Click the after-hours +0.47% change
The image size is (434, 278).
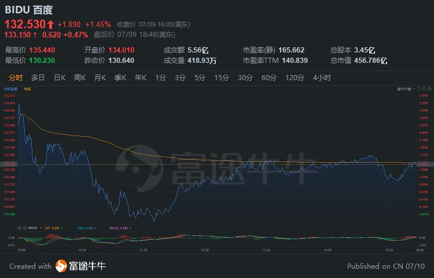tap(76, 35)
